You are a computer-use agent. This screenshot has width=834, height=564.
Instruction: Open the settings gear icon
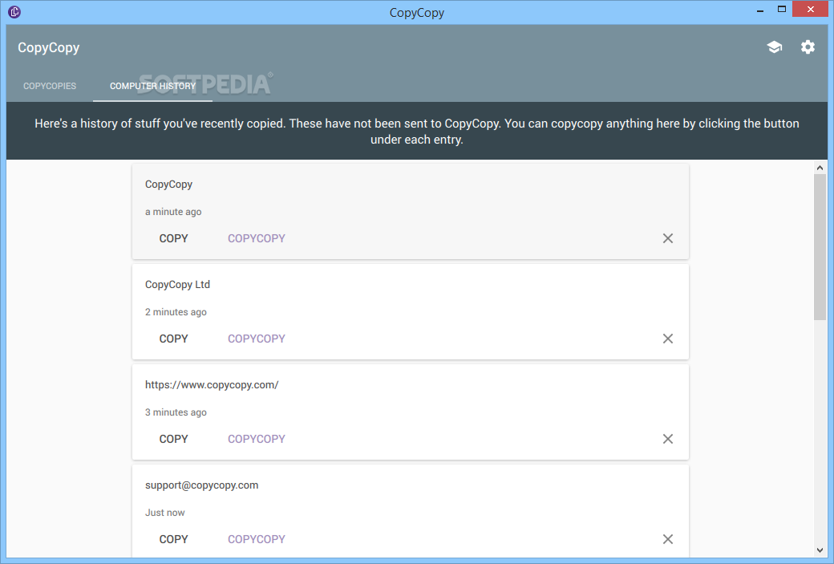(808, 47)
